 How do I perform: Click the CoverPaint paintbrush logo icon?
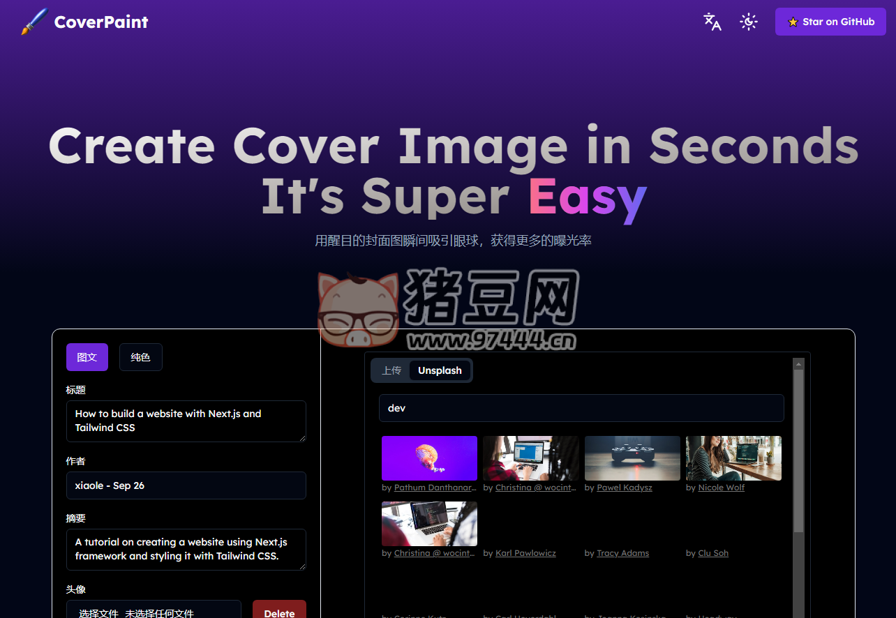[34, 22]
